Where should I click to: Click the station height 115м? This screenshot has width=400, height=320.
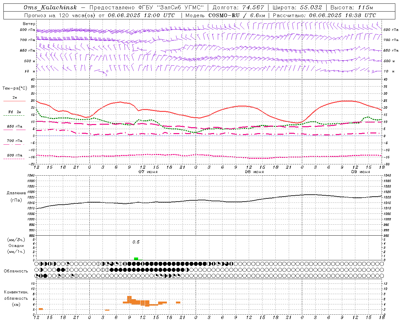pos(365,7)
